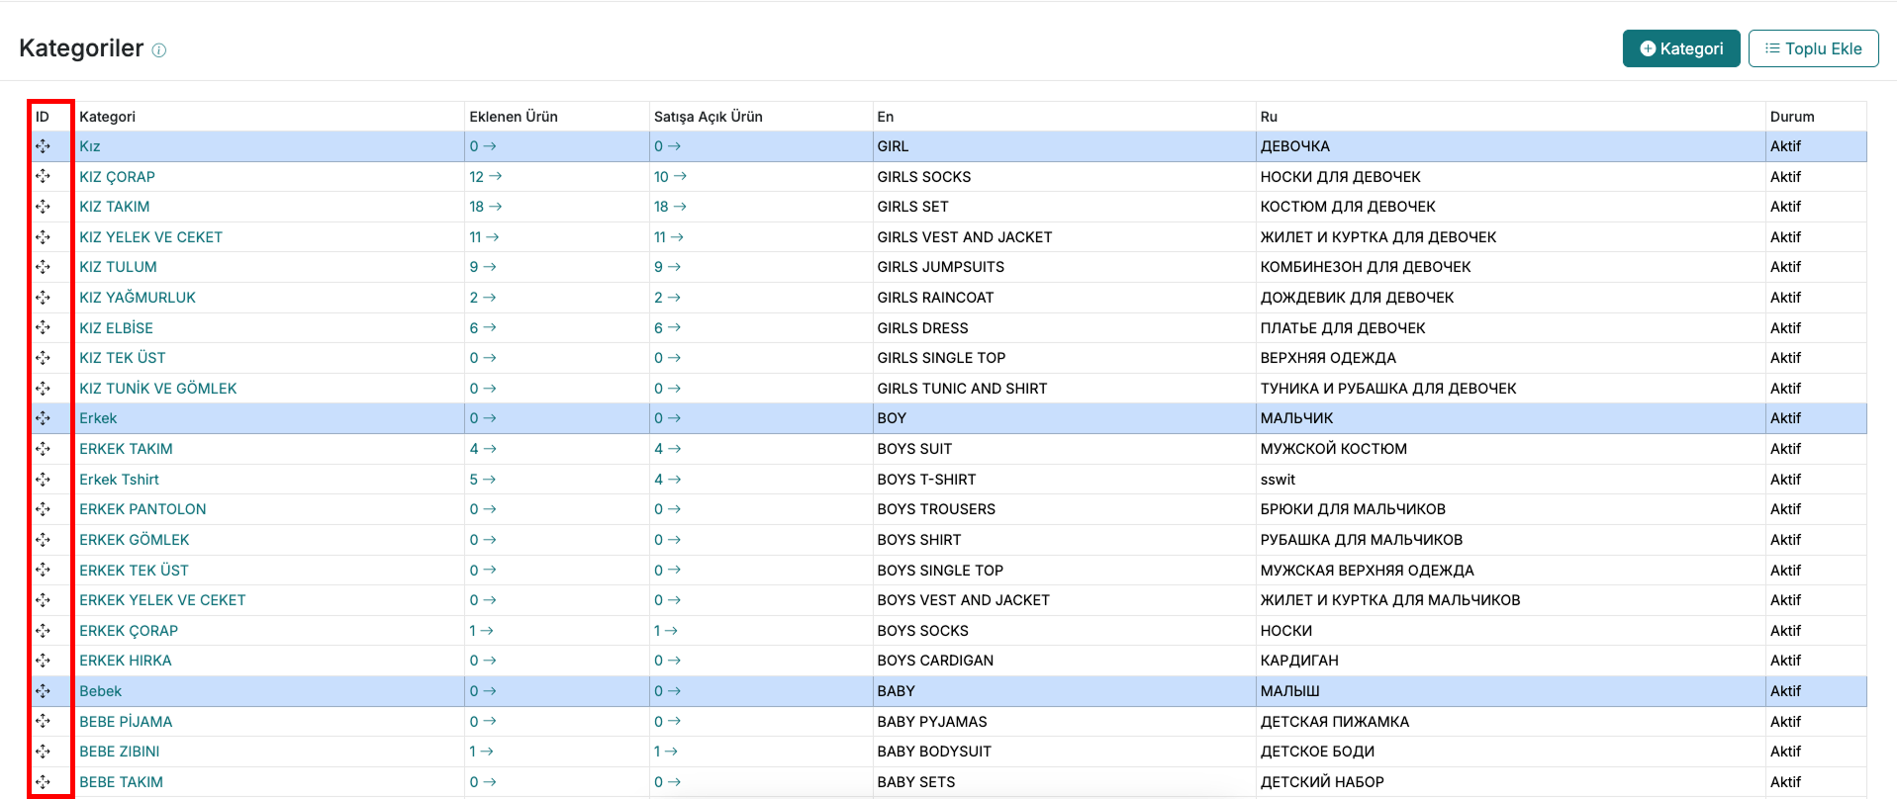1897x799 pixels.
Task: Grab the move handle on Erkek row
Action: [44, 418]
